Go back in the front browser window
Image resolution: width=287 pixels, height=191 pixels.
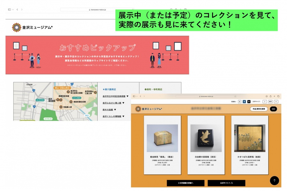pyautogui.click(x=140, y=96)
